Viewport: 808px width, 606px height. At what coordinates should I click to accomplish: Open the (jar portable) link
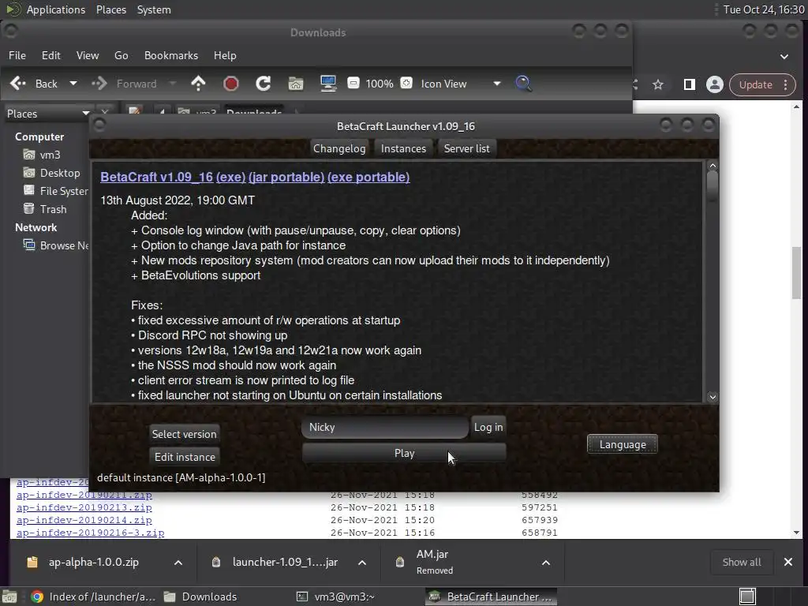(286, 177)
